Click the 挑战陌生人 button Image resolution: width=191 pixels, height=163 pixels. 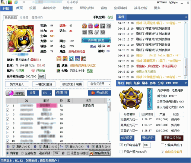pyautogui.click(x=17, y=84)
